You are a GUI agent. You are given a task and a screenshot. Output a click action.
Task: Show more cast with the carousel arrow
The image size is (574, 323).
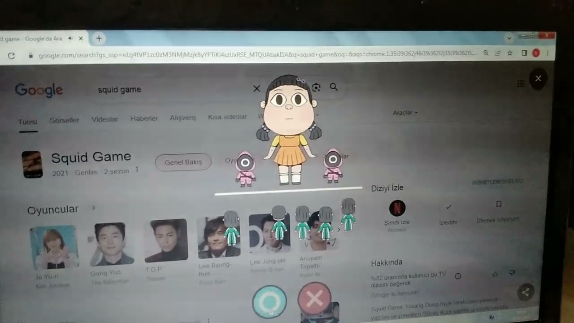(339, 230)
